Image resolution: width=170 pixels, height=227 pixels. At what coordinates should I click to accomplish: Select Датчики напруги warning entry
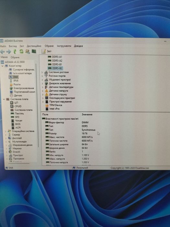pyautogui.click(x=57, y=91)
